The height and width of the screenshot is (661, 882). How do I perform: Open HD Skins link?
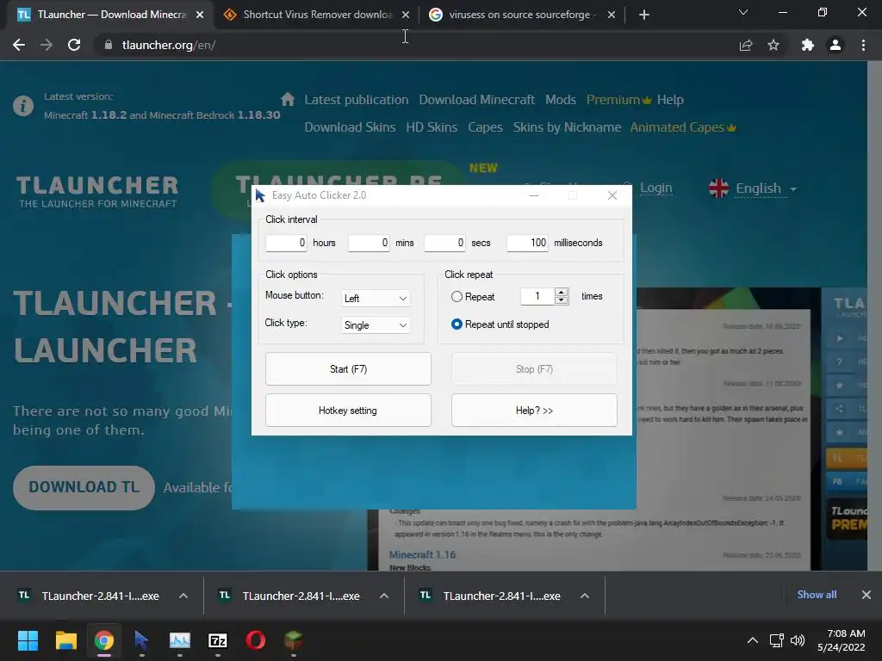432,127
